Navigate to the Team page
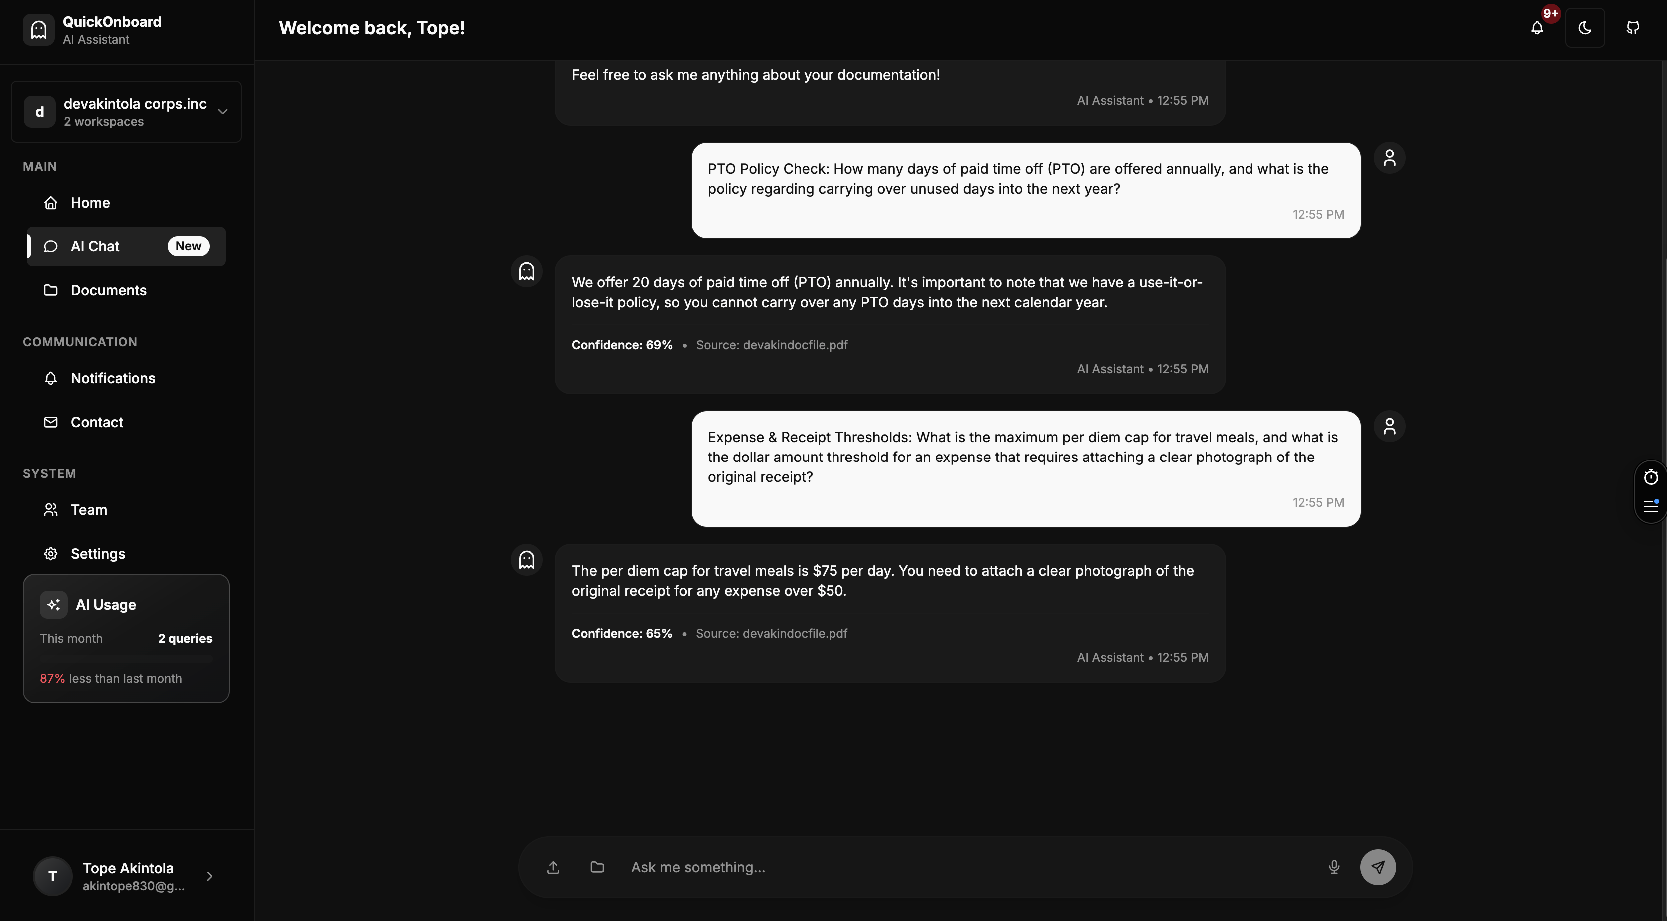The image size is (1667, 921). point(89,510)
